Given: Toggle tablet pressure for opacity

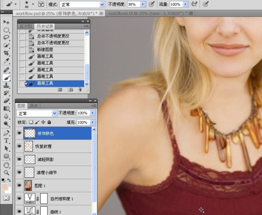Looking at the screenshot, I should pyautogui.click(x=152, y=4).
